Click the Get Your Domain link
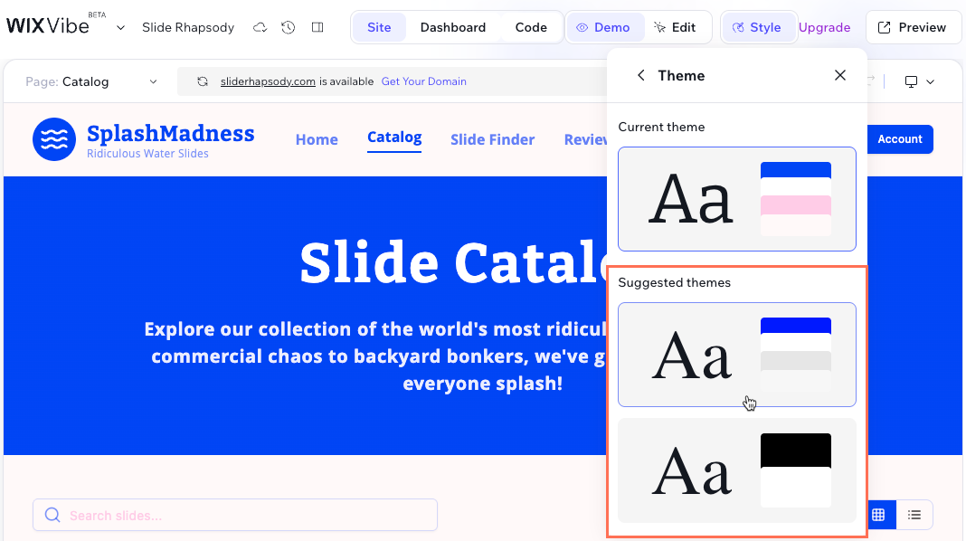 (424, 81)
